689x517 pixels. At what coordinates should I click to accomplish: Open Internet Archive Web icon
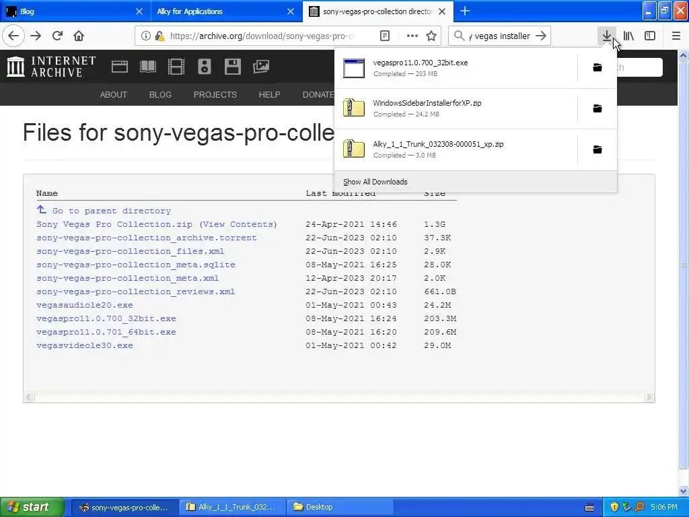point(120,67)
